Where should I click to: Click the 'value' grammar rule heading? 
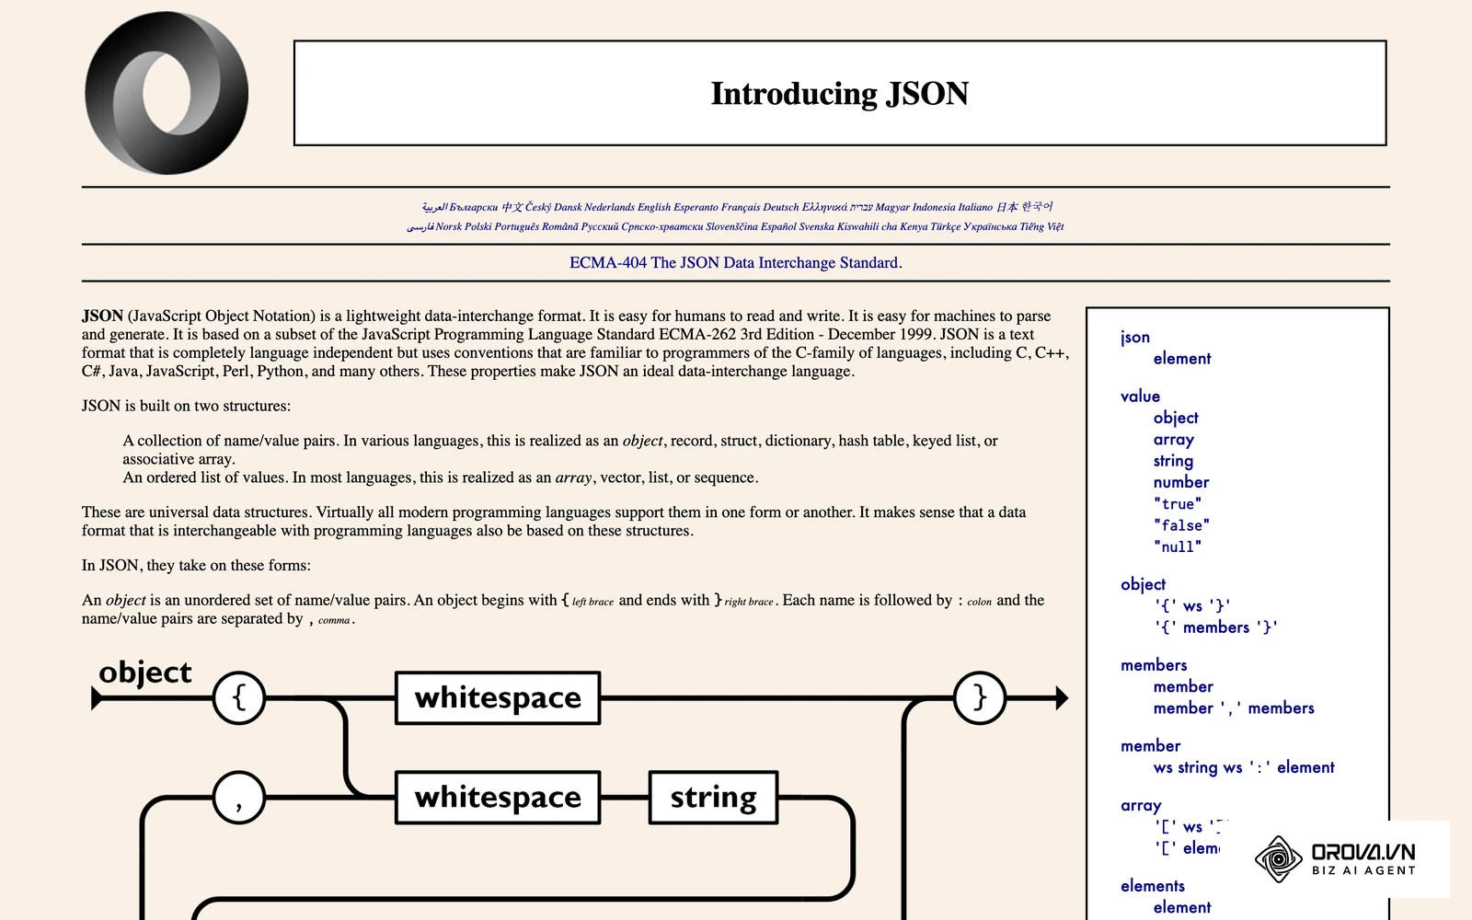1140,397
